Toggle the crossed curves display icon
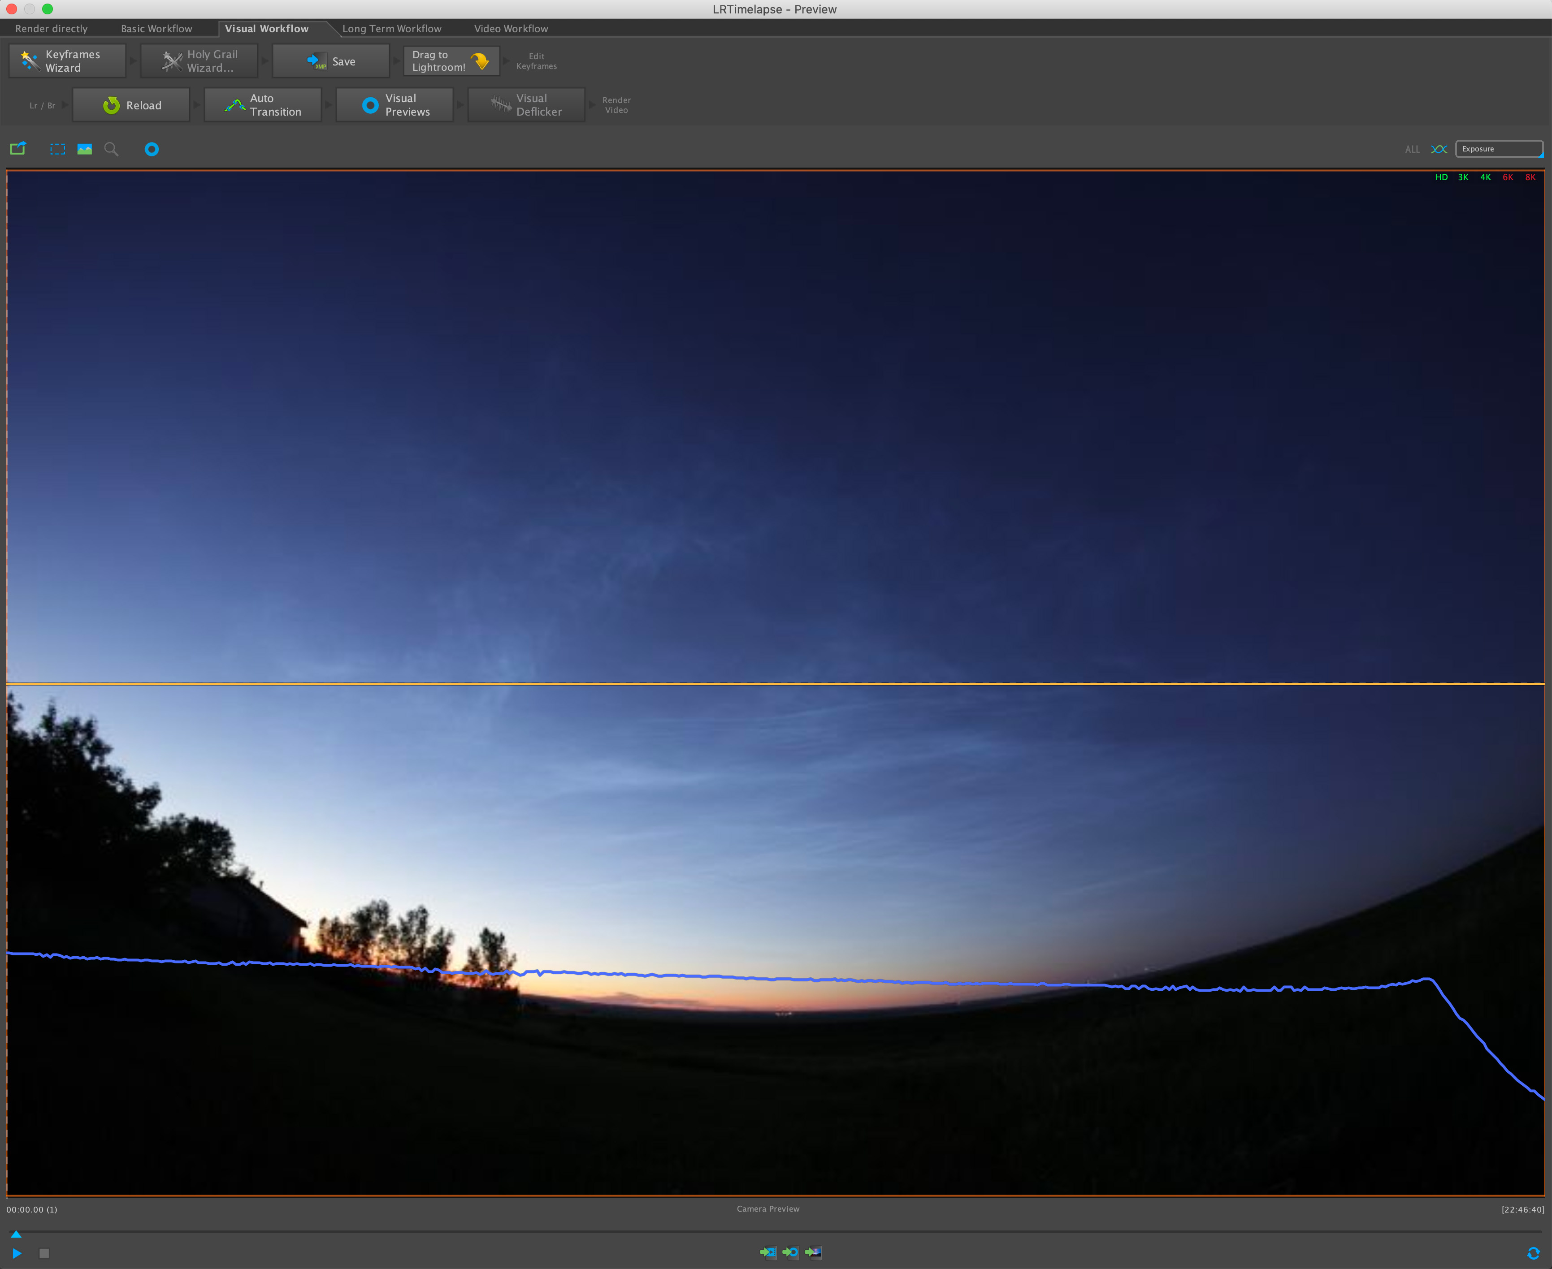Image resolution: width=1552 pixels, height=1269 pixels. (x=1439, y=149)
